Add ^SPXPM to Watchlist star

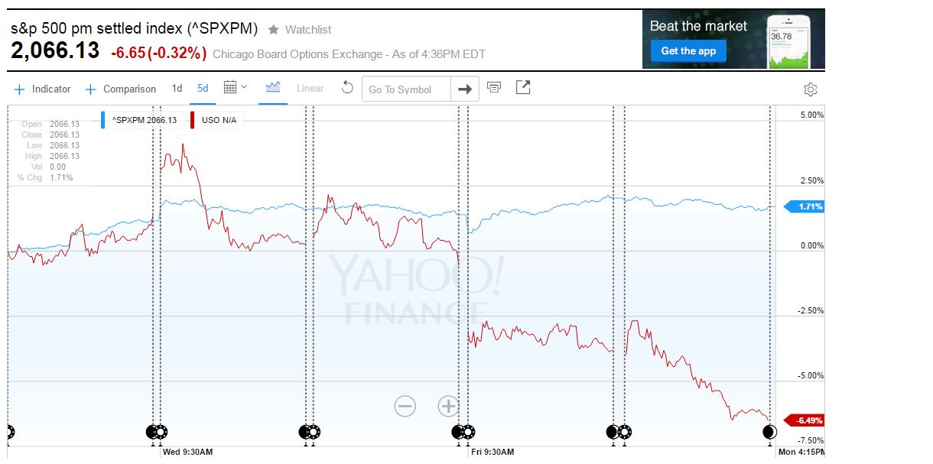point(274,30)
